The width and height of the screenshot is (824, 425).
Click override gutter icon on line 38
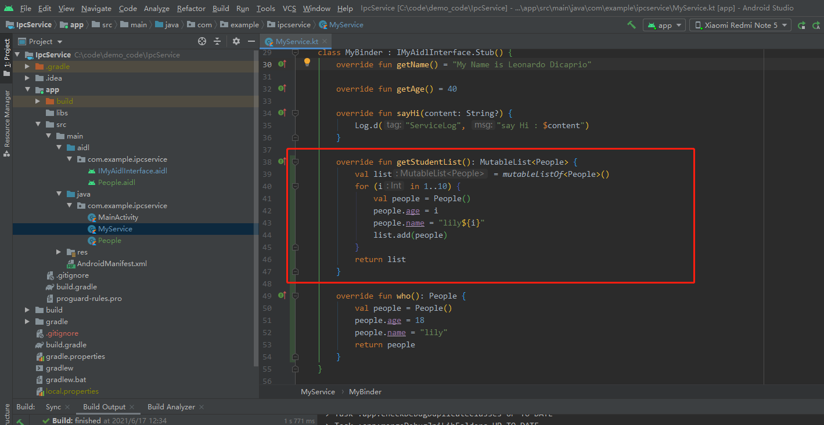(x=282, y=162)
